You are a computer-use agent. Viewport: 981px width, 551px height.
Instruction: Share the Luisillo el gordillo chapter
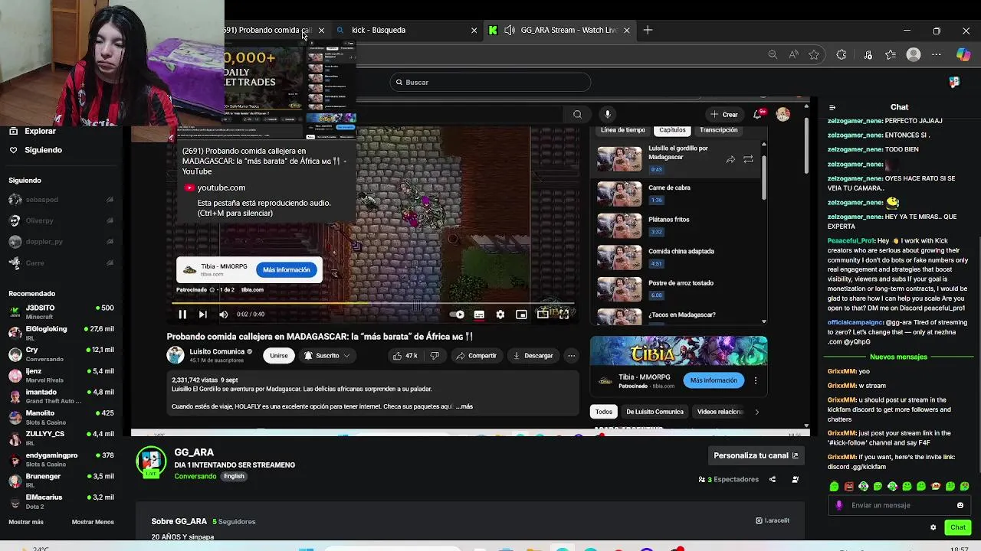(x=730, y=159)
